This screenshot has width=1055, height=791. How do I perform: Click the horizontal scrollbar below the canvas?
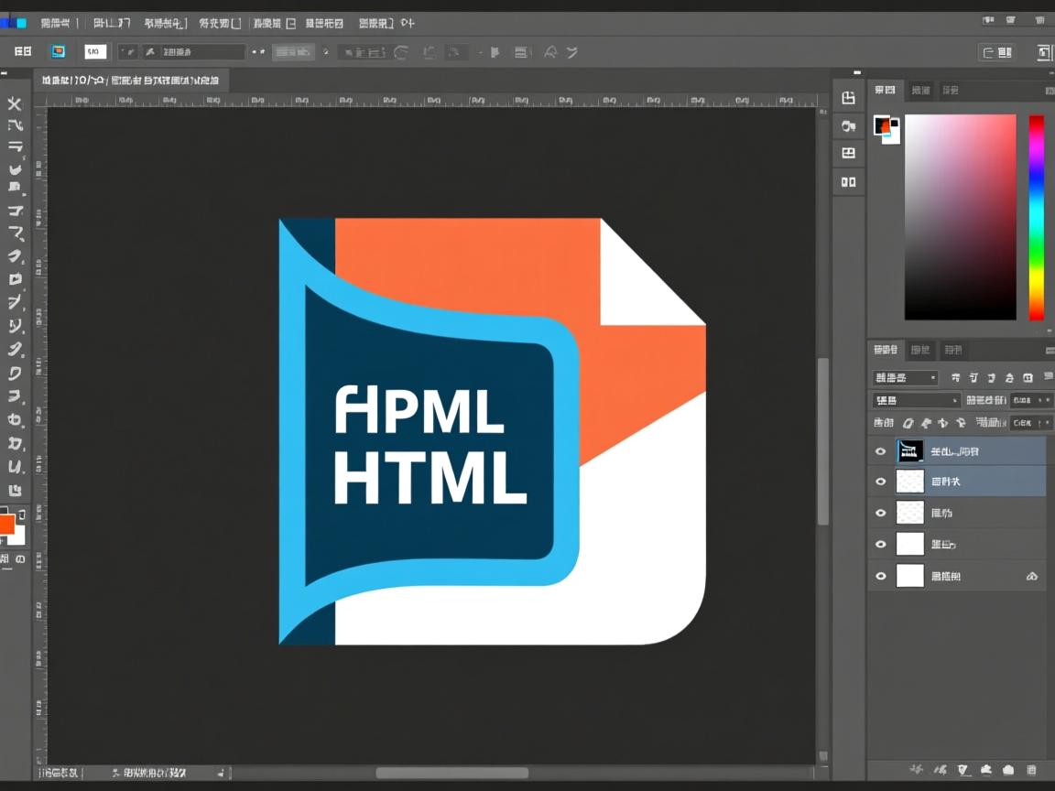[x=451, y=774]
